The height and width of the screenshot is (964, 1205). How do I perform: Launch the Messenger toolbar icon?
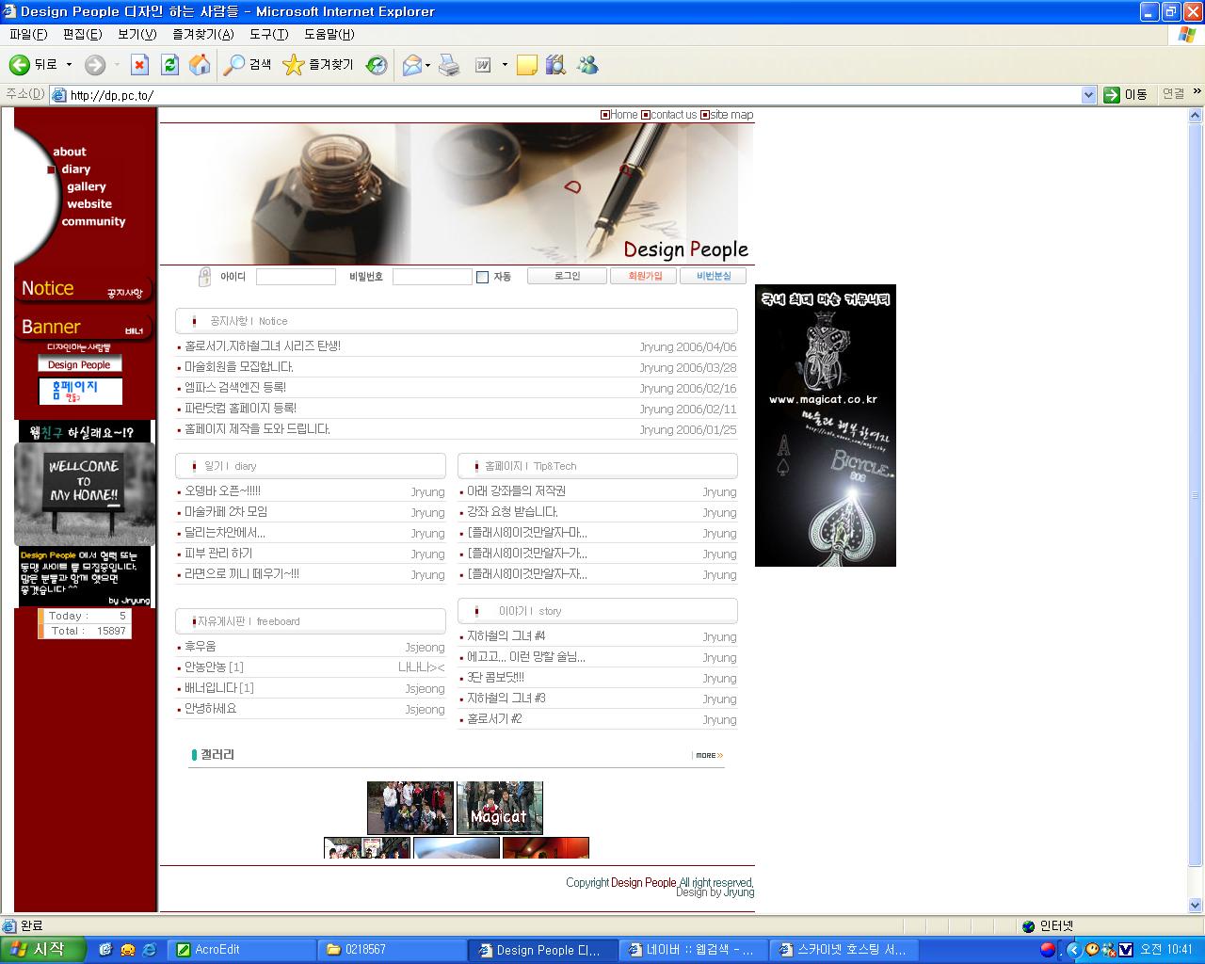588,65
